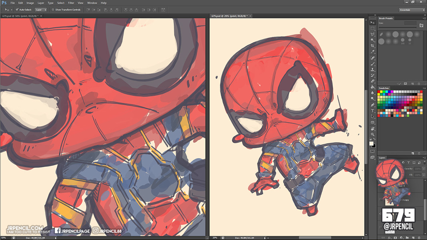The height and width of the screenshot is (240, 427).
Task: Open the Edit menu
Action: (21, 3)
